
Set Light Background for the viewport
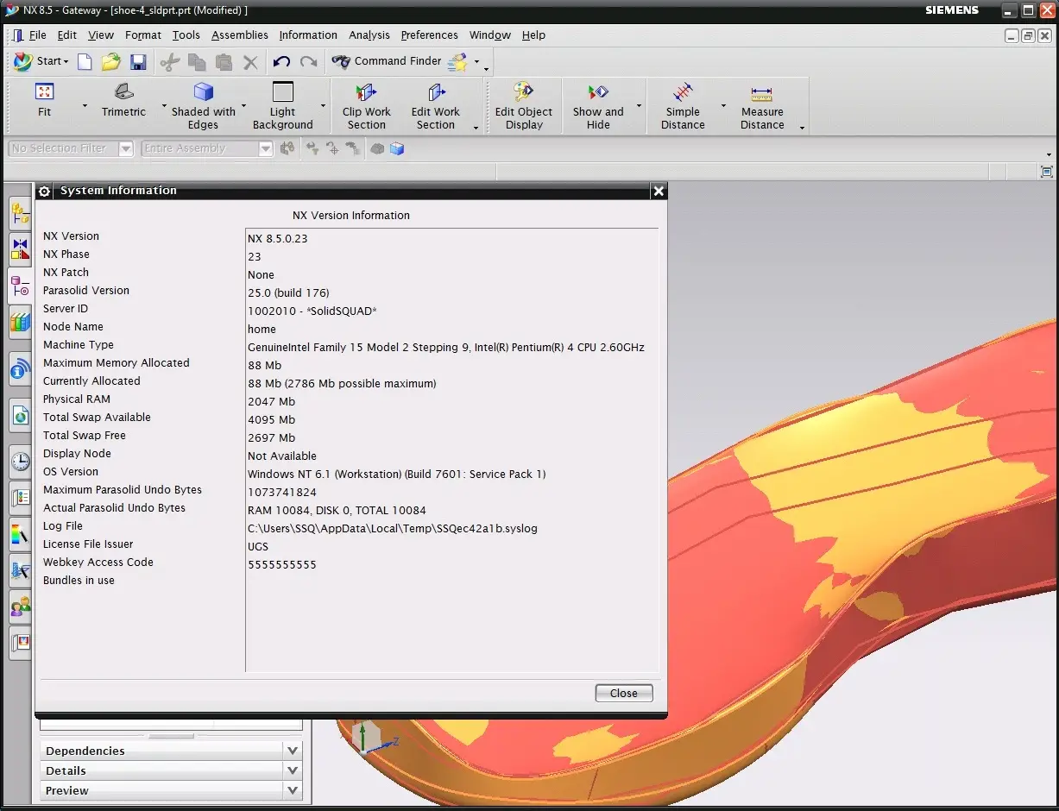coord(283,105)
